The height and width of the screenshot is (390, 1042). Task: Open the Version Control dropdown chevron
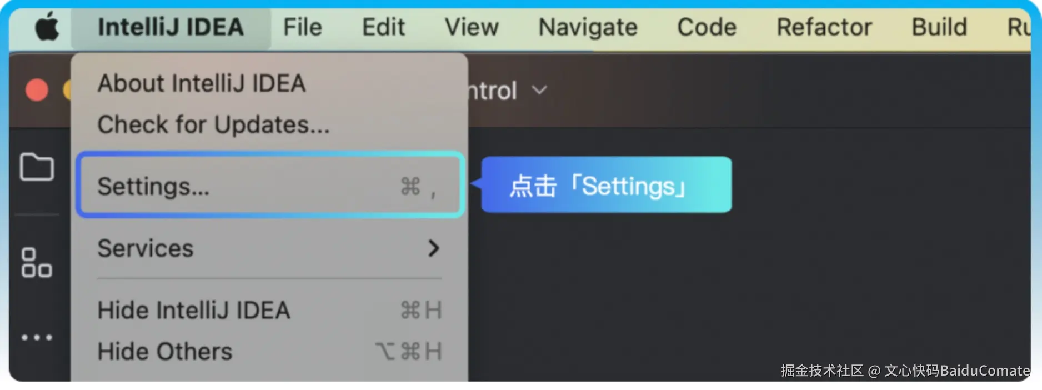click(x=539, y=90)
